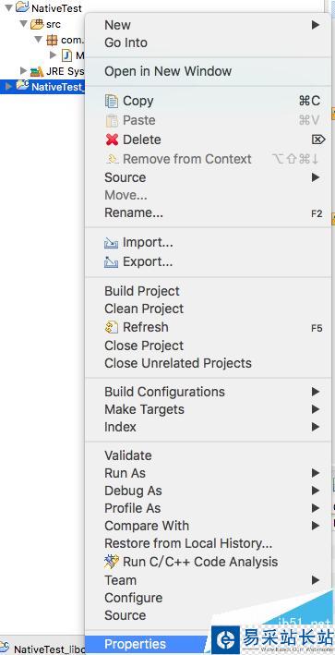The height and width of the screenshot is (655, 335).
Task: Select the NativeTest project tree item
Action: 56,8
